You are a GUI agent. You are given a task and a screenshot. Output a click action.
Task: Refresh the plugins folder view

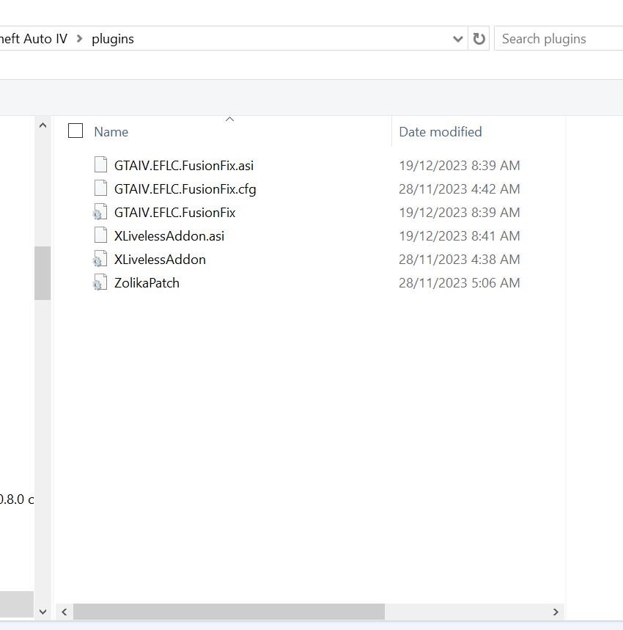click(x=479, y=39)
